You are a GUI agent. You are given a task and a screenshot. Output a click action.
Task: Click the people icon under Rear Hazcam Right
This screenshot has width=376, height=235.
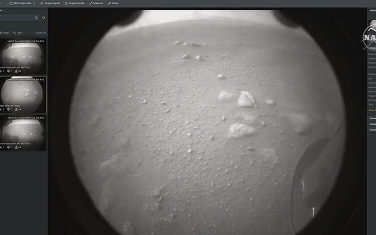17,109
